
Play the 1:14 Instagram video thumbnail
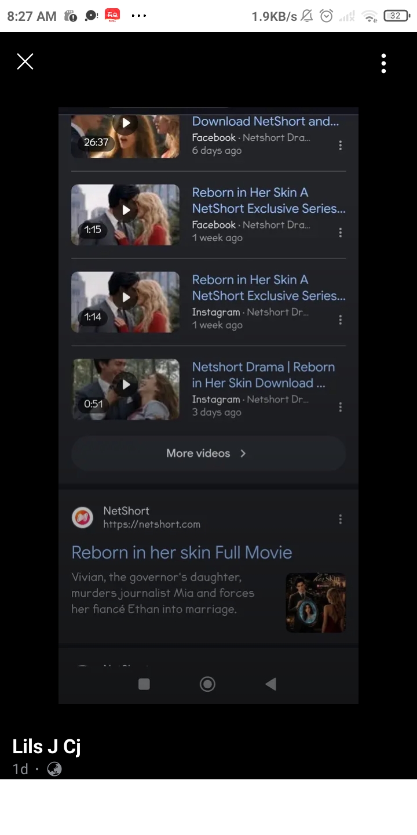click(x=125, y=302)
